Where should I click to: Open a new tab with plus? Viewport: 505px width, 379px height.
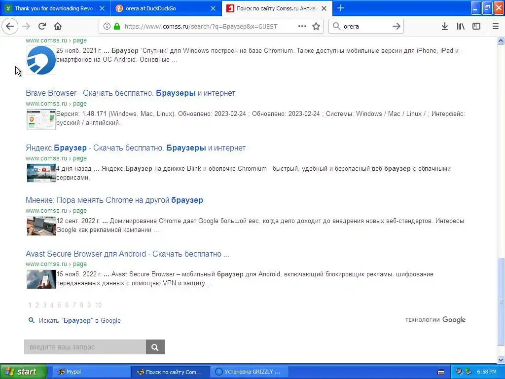tap(341, 8)
